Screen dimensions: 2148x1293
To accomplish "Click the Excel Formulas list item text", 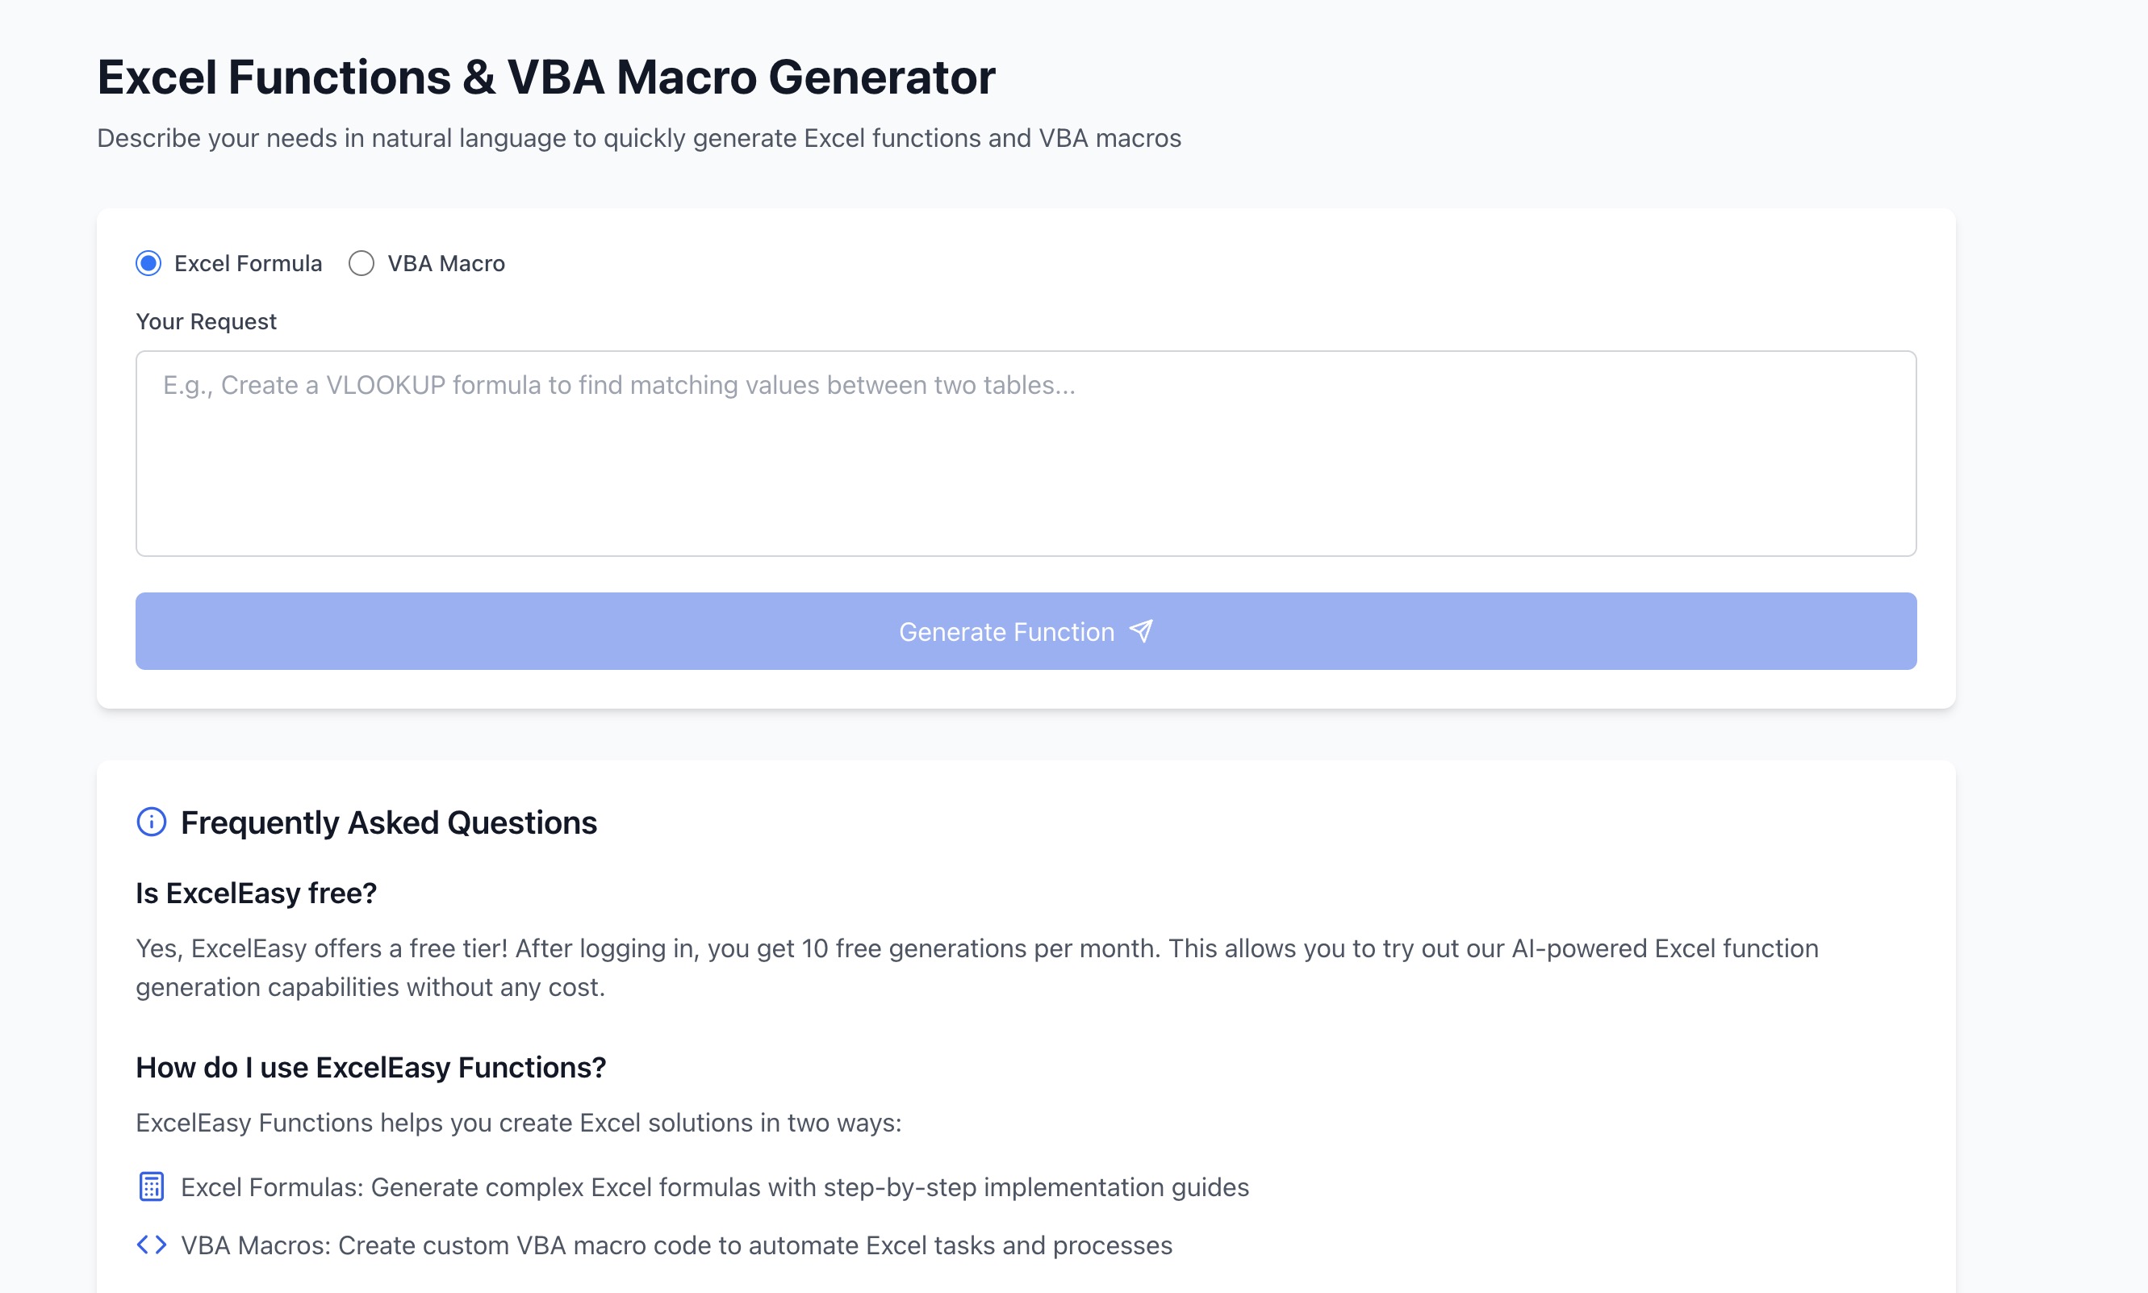I will 715,1186.
